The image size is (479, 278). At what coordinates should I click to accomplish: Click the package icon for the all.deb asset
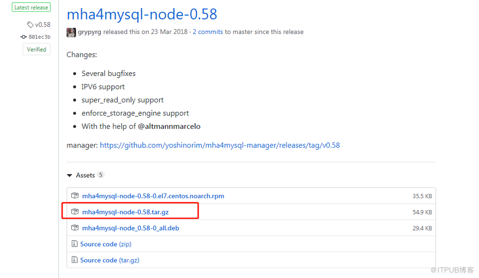click(75, 228)
